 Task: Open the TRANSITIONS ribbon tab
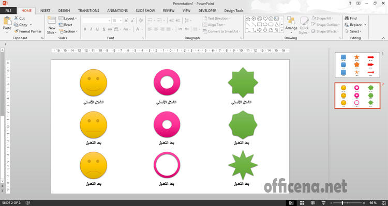click(x=88, y=11)
